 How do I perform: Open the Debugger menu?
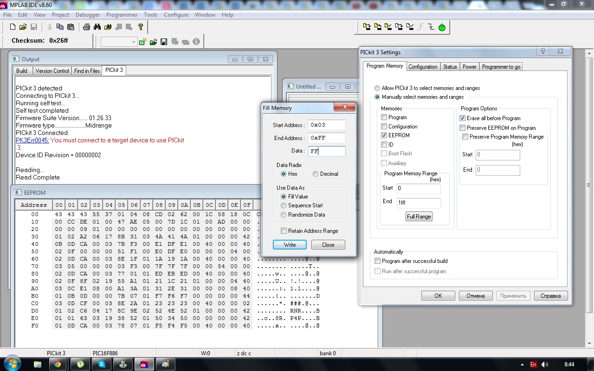point(88,14)
